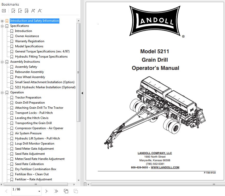The height and width of the screenshot is (196, 225).
Task: Open Attaching Grain Drill To The Tractor
Action: pos(39,108)
